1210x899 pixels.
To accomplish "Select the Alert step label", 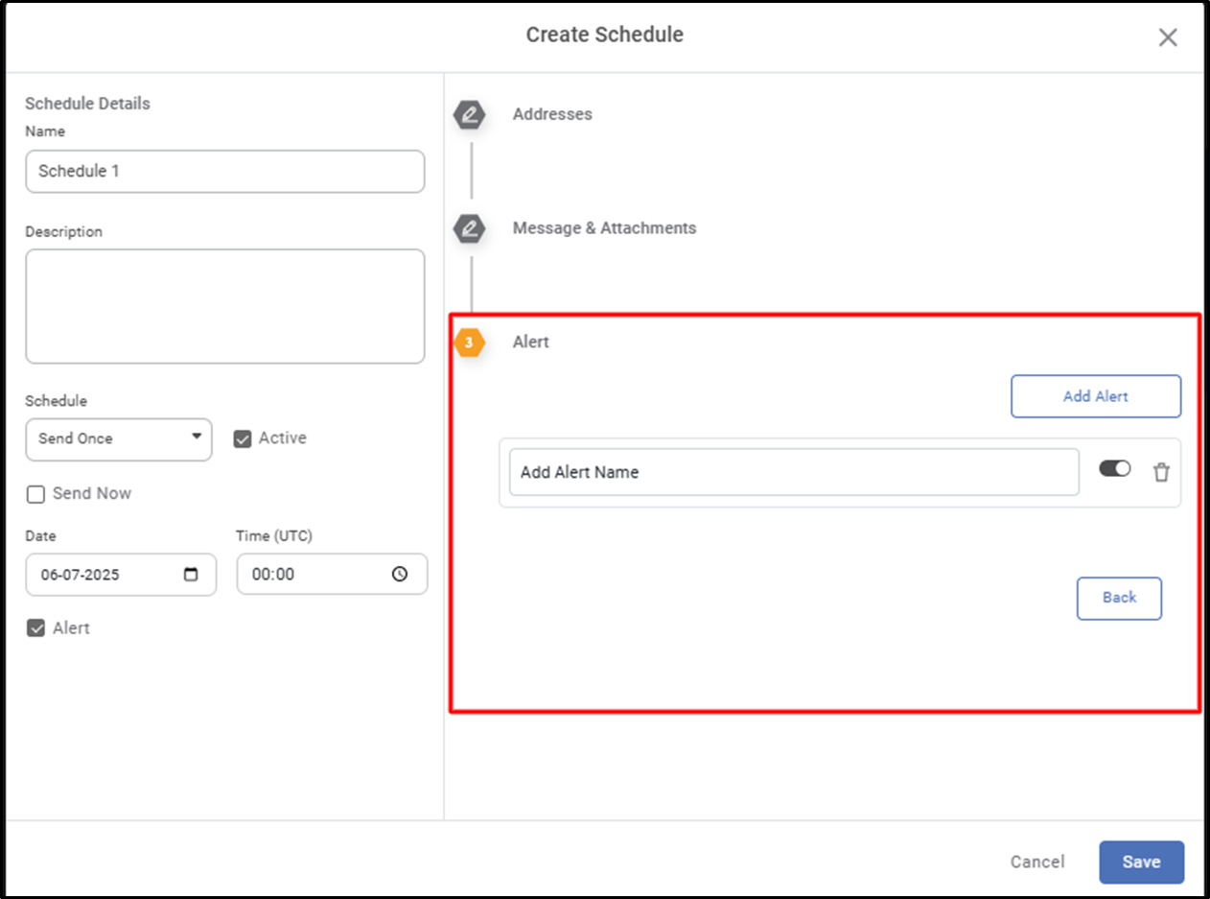I will pyautogui.click(x=531, y=342).
